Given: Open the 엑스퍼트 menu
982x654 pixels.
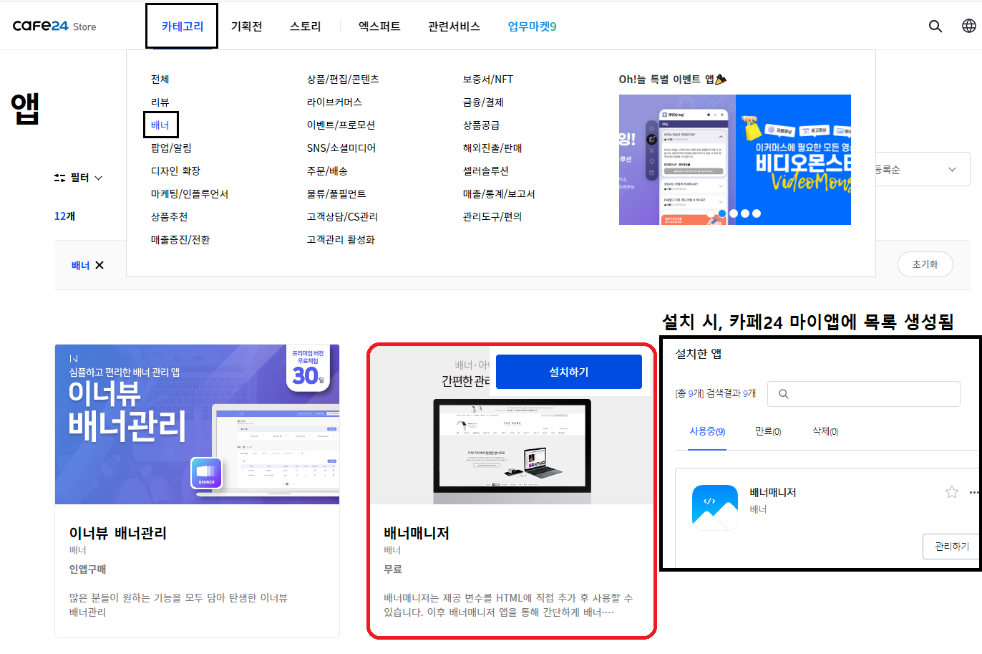Looking at the screenshot, I should 379,27.
